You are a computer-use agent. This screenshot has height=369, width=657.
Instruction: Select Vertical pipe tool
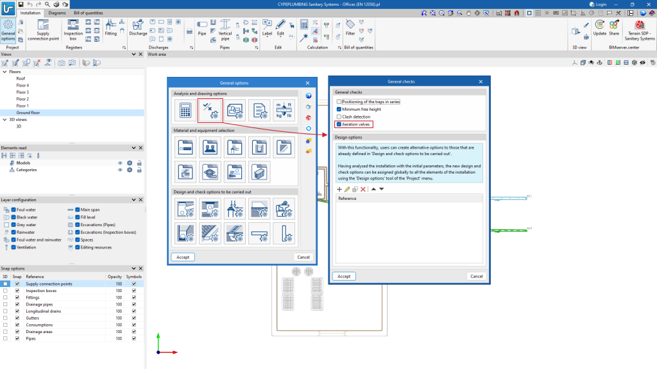tap(225, 31)
